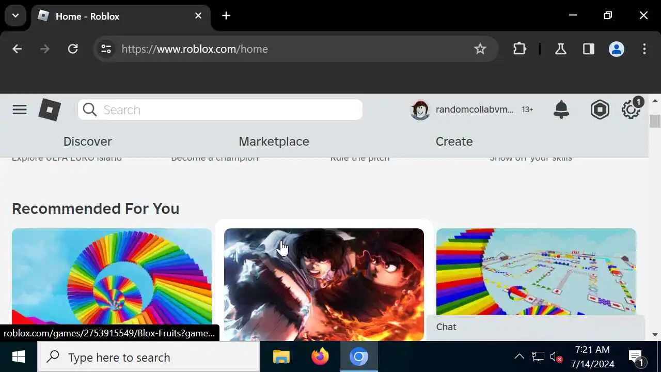Open the Chrome profile avatar
The height and width of the screenshot is (372, 661).
click(617, 49)
